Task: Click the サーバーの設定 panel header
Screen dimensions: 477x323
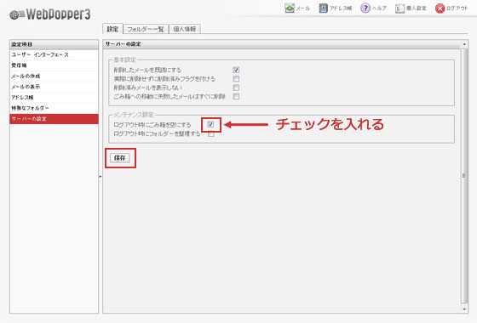Action: (x=282, y=44)
